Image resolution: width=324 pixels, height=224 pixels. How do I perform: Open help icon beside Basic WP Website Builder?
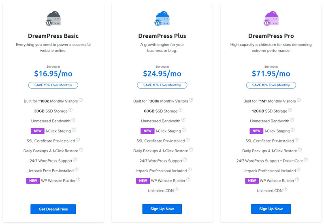(78, 179)
